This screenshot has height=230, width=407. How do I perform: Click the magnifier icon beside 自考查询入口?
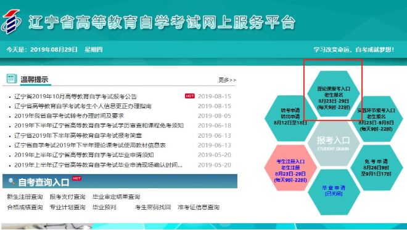11,181
